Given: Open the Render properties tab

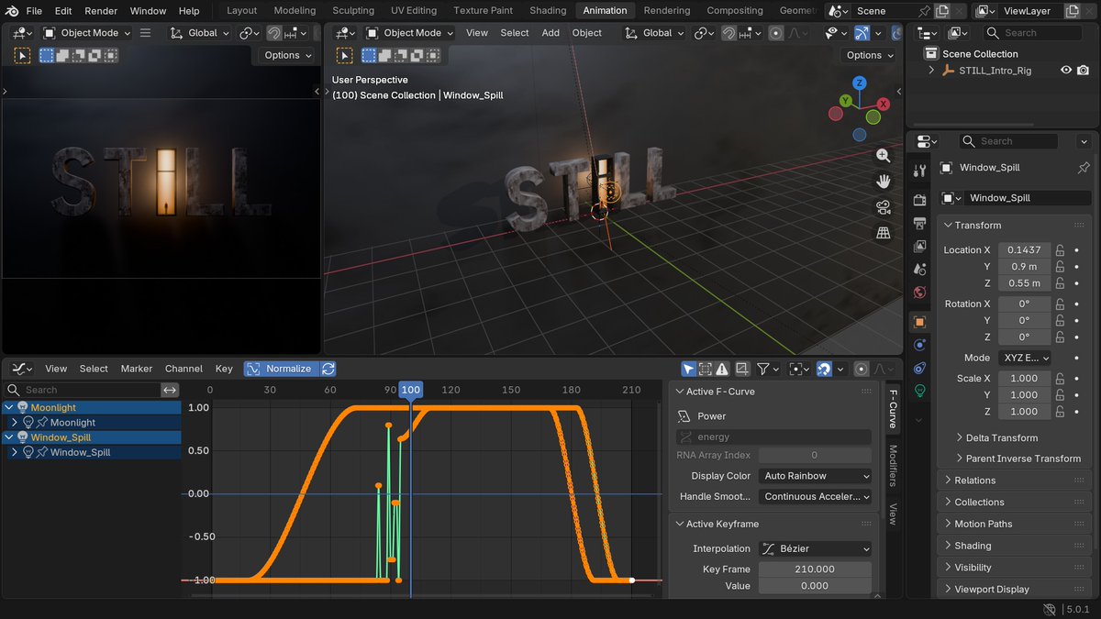Looking at the screenshot, I should 920,200.
